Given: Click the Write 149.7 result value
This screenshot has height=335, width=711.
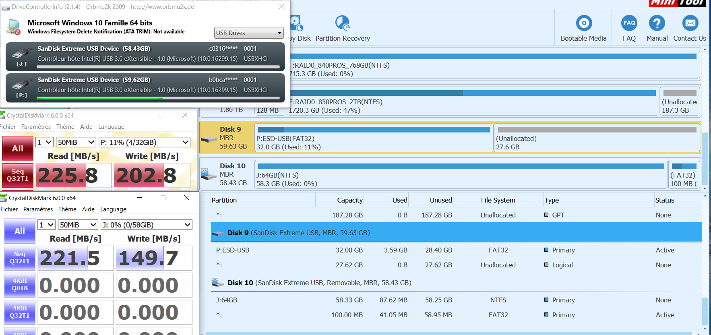Looking at the screenshot, I should click(154, 258).
